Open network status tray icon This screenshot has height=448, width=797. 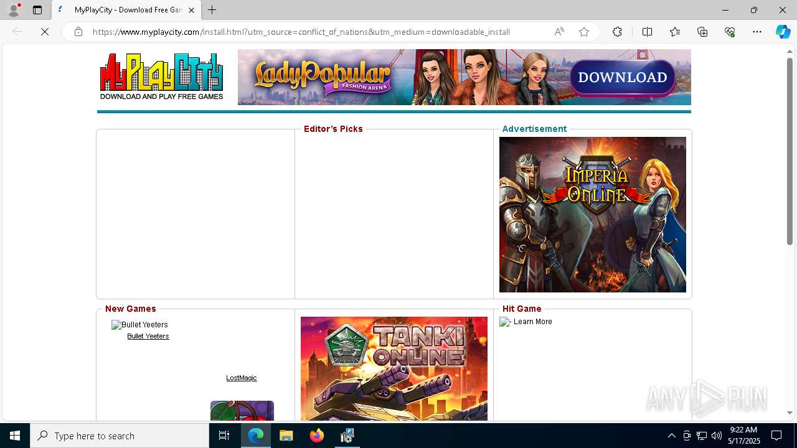coord(702,436)
